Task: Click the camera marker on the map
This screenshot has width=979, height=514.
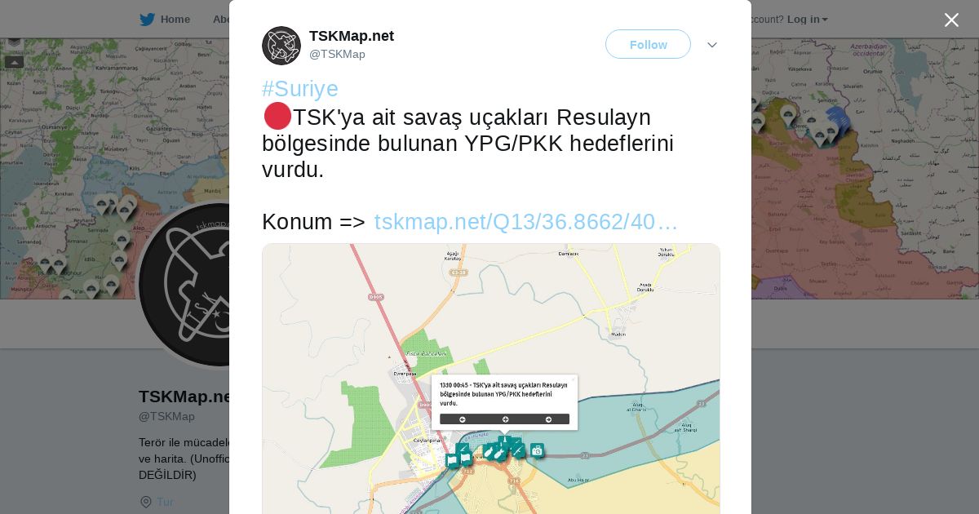Action: pyautogui.click(x=537, y=450)
